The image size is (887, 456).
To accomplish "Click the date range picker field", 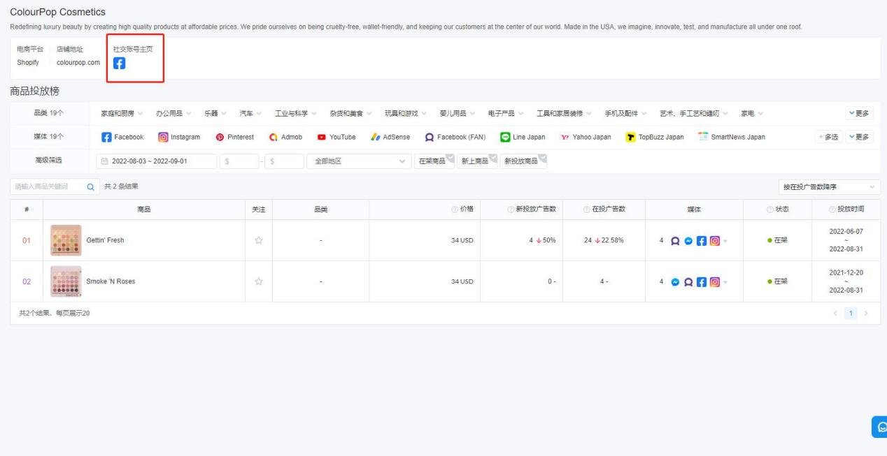I will coord(156,161).
